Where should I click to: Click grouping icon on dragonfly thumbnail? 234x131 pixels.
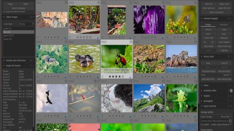pyautogui.click(x=95, y=81)
